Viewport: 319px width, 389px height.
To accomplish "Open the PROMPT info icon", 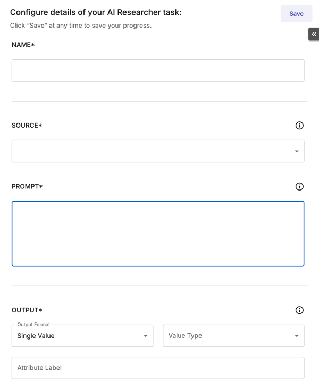I will click(299, 187).
